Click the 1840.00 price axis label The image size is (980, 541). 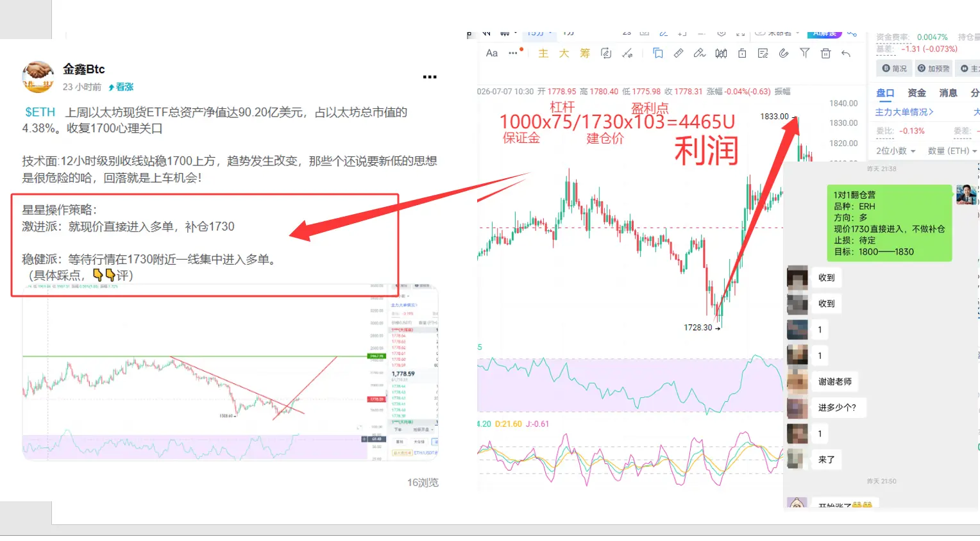pyautogui.click(x=843, y=103)
